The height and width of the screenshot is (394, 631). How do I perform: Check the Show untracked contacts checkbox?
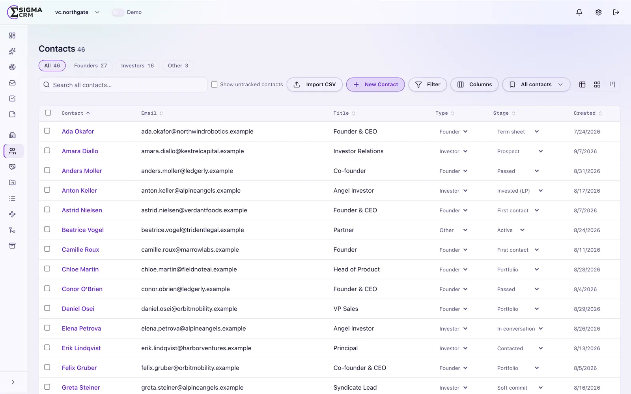pyautogui.click(x=214, y=84)
